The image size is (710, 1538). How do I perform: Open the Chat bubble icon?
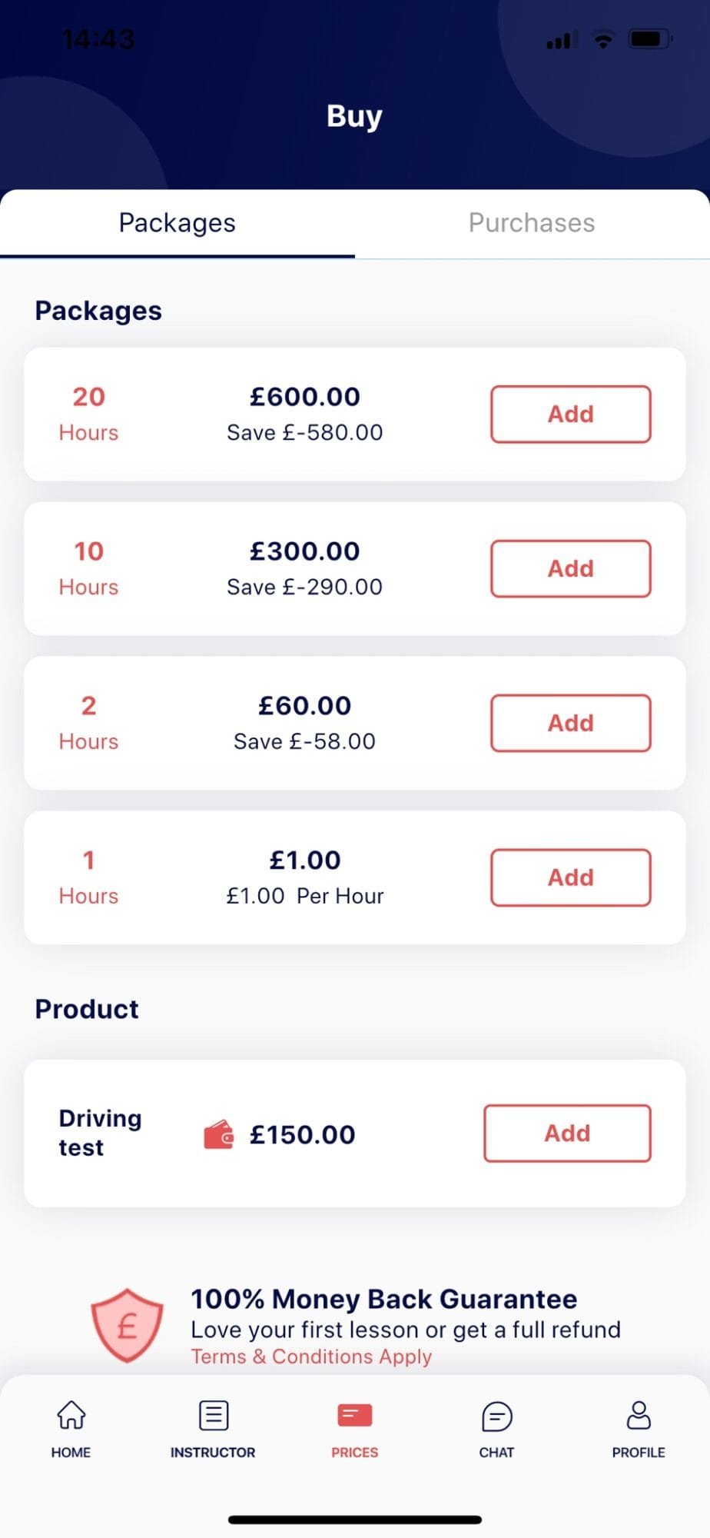click(x=496, y=1416)
